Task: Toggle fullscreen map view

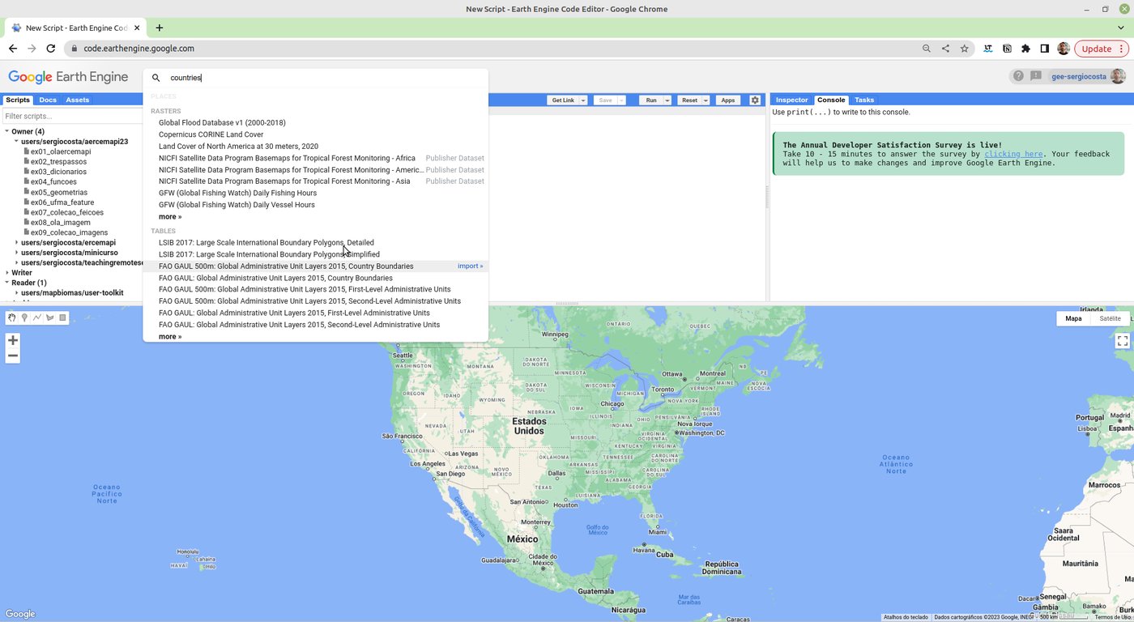Action: click(x=1123, y=341)
